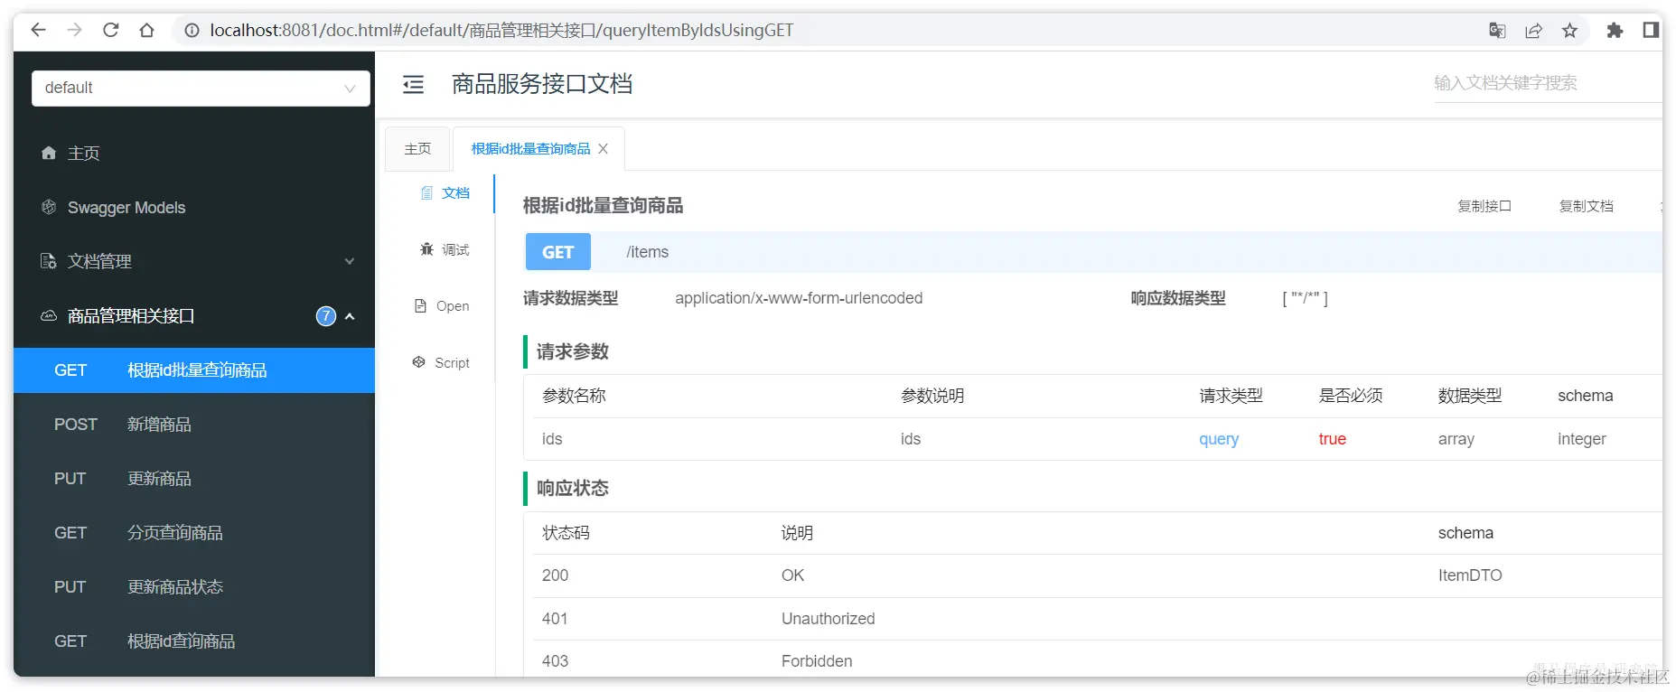Select POST 新增商品 in the sidebar
Image resolution: width=1676 pixels, height=692 pixels.
tap(194, 425)
